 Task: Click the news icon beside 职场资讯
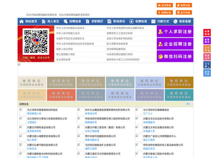(x=109, y=21)
